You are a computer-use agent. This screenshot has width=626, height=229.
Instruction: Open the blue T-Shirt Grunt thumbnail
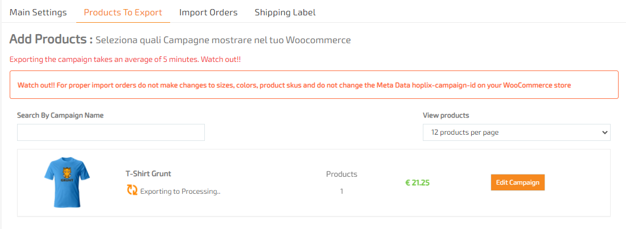(x=67, y=182)
